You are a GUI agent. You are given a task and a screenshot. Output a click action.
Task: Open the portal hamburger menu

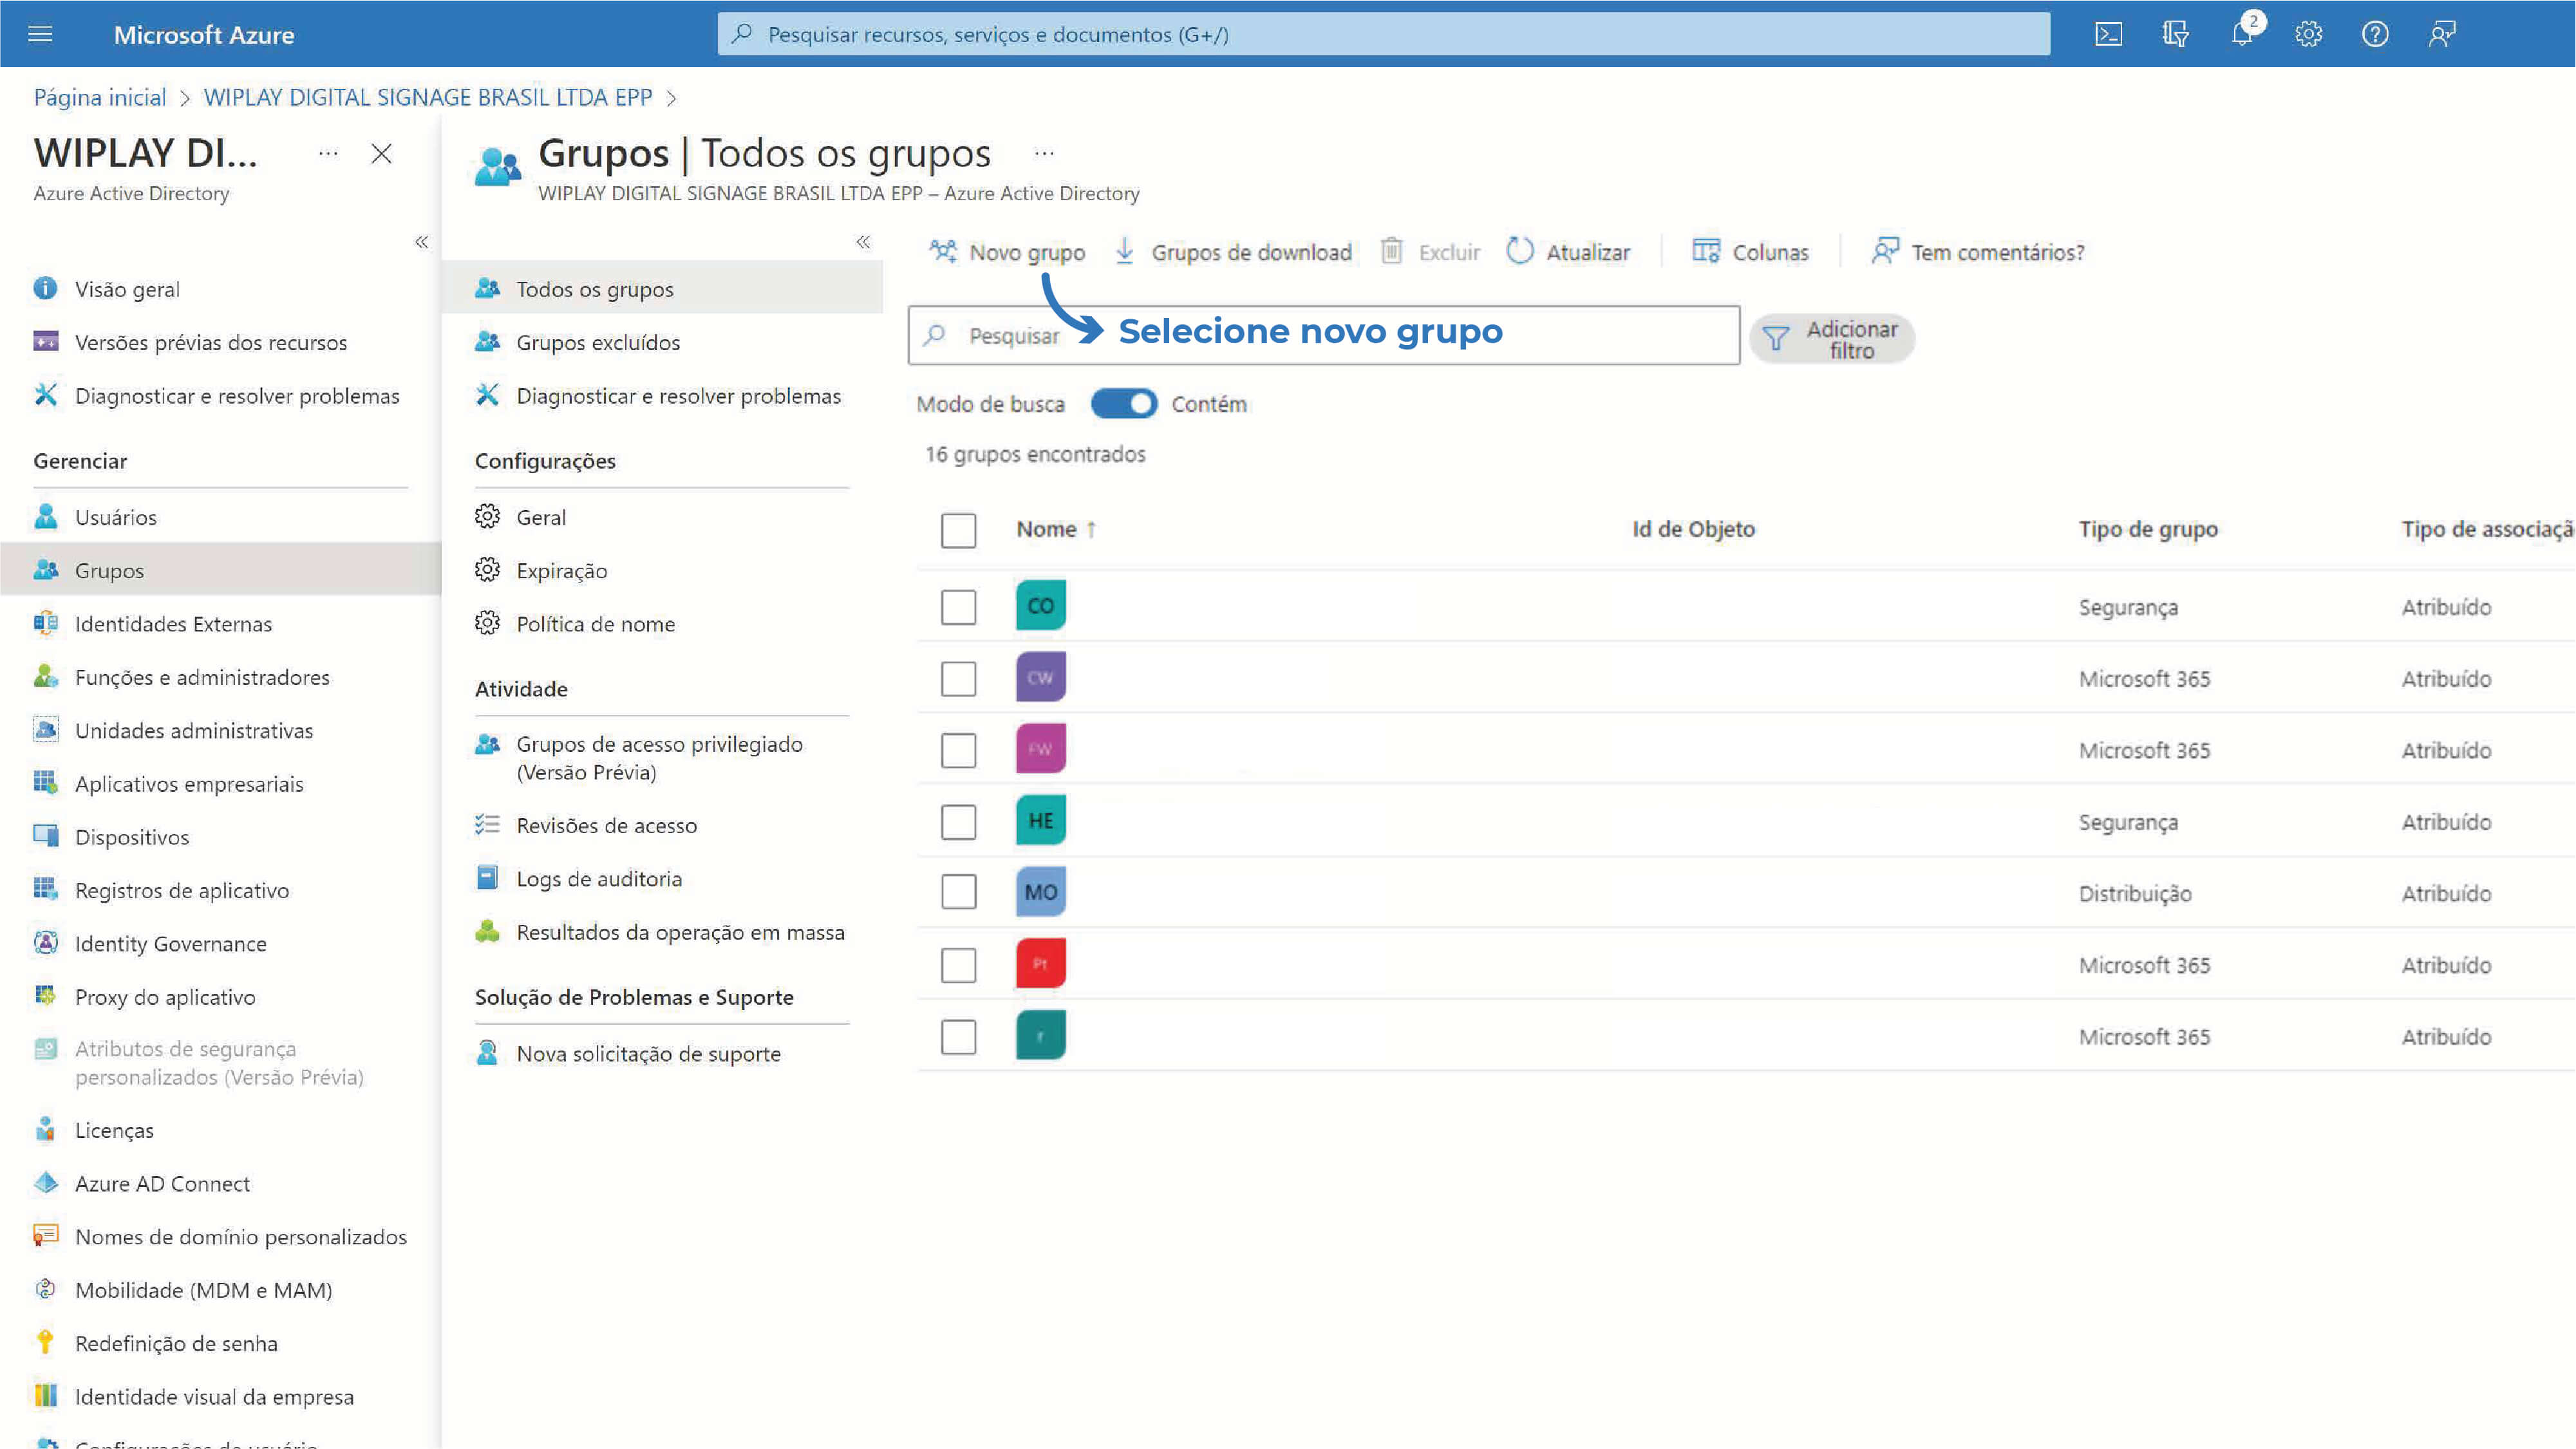(x=40, y=34)
